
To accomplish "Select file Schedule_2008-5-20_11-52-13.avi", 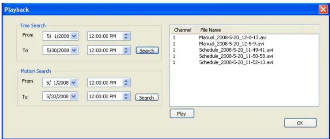I will pos(236,62).
